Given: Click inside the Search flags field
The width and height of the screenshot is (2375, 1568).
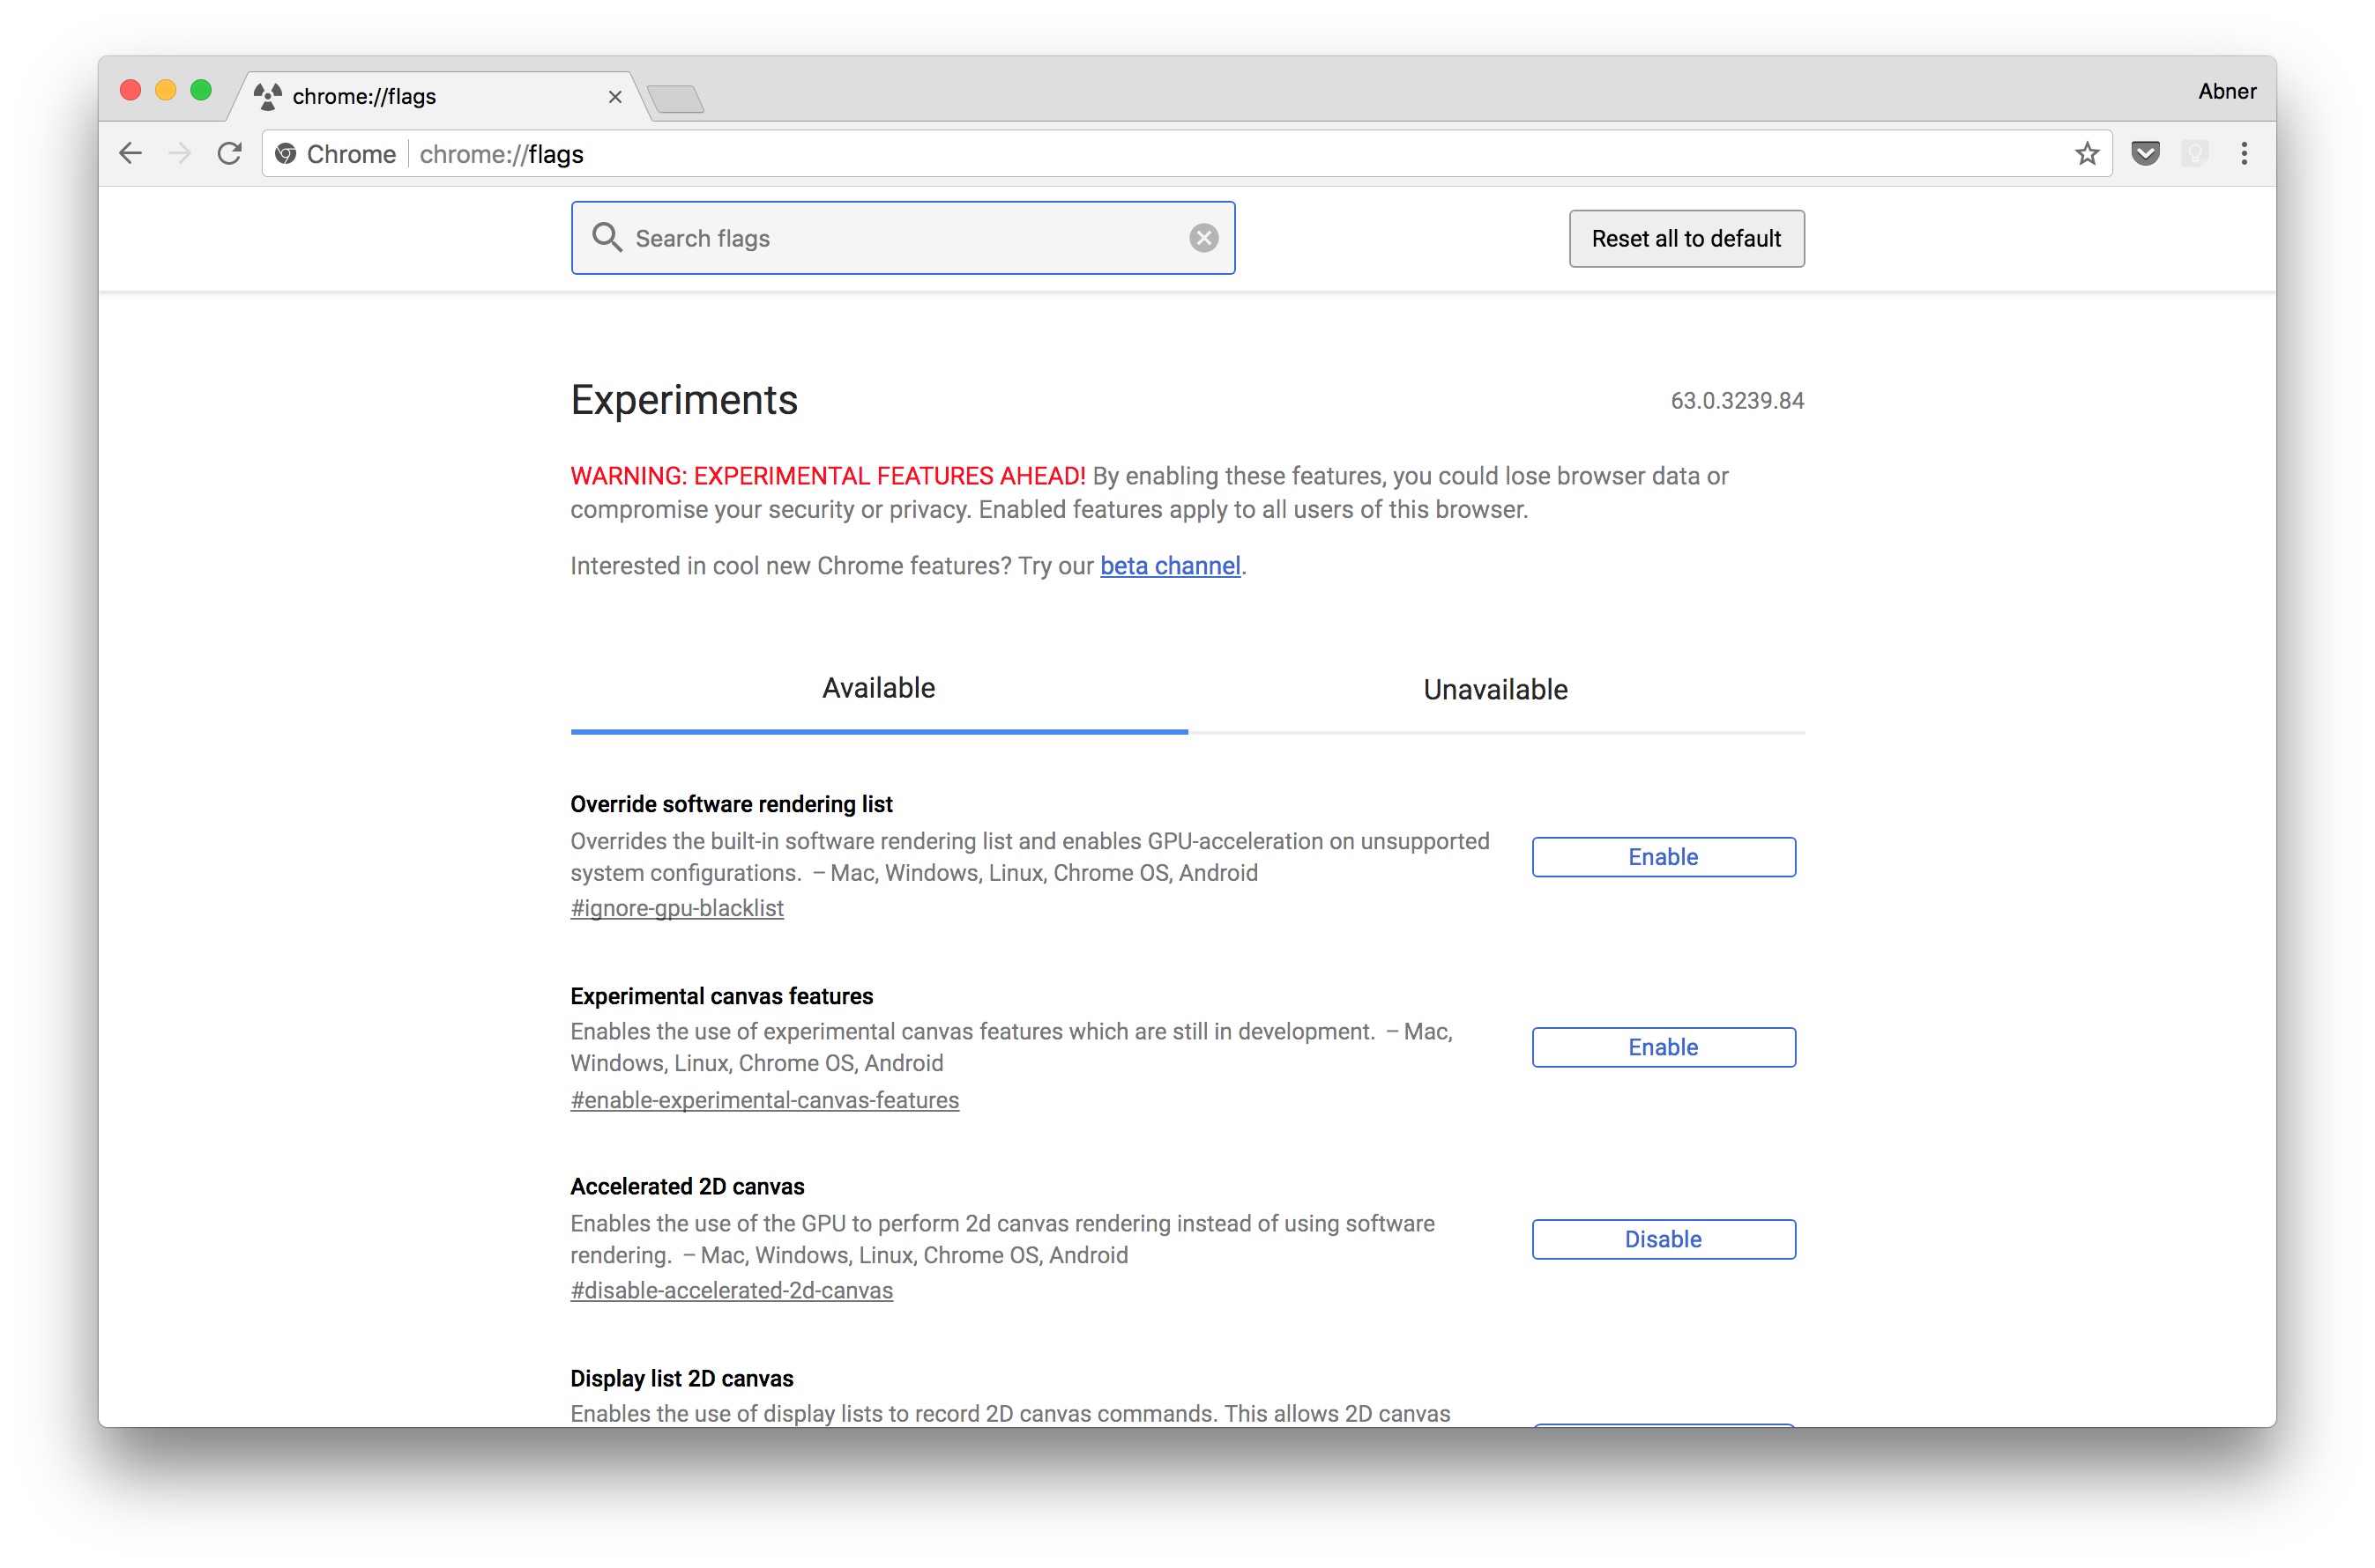Looking at the screenshot, I should 901,238.
